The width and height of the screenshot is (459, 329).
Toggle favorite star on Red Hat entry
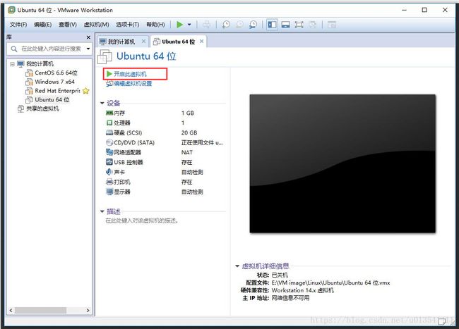(x=85, y=91)
